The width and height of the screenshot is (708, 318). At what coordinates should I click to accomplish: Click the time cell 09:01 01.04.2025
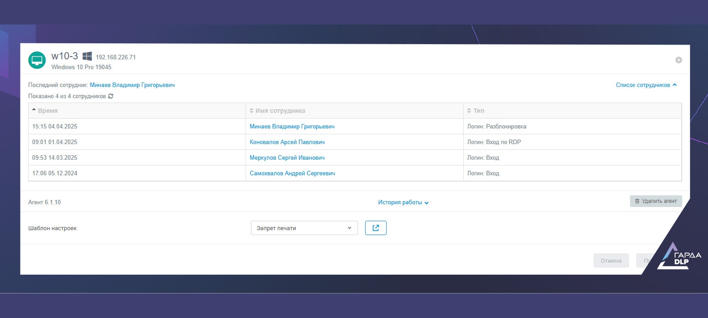tap(137, 142)
